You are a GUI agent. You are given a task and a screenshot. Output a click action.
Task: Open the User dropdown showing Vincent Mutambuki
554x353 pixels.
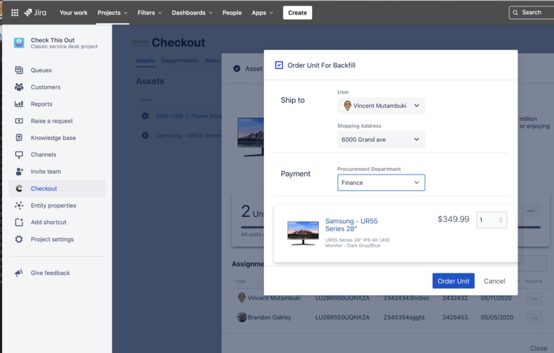[381, 106]
